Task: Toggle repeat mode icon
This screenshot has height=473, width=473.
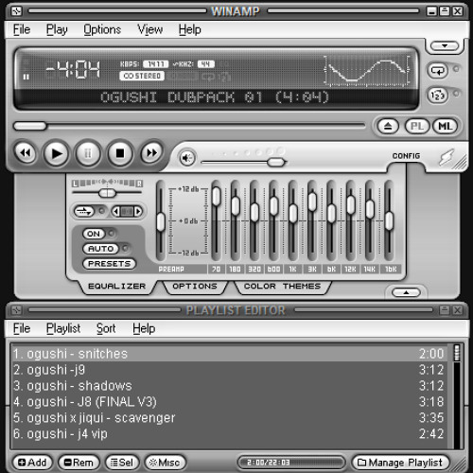Action: (438, 70)
